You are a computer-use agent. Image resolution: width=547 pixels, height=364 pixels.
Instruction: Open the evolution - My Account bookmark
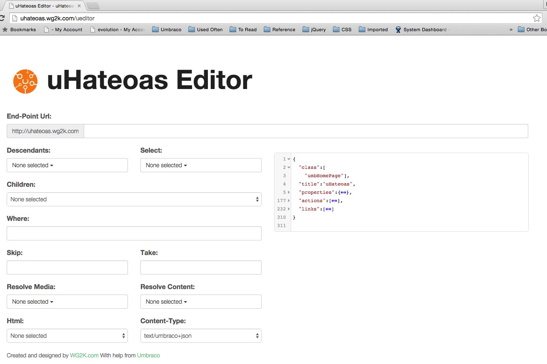tap(117, 30)
